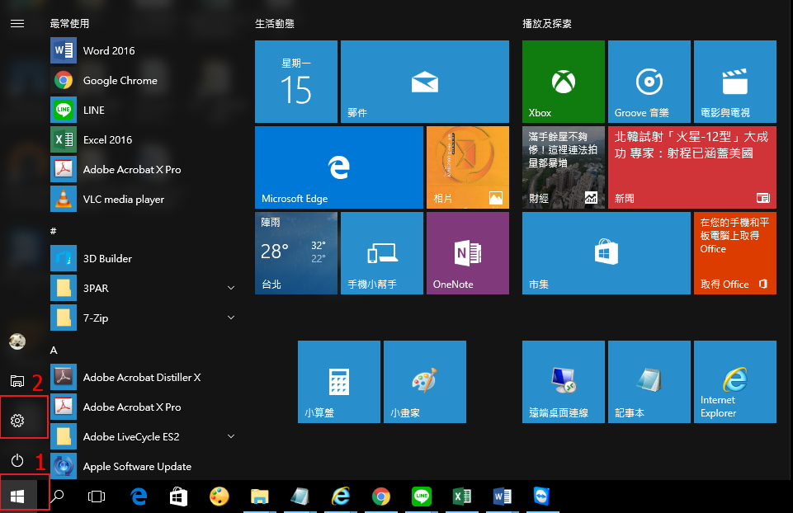Image resolution: width=793 pixels, height=513 pixels.
Task: Open the Xbox tile
Action: (x=564, y=82)
